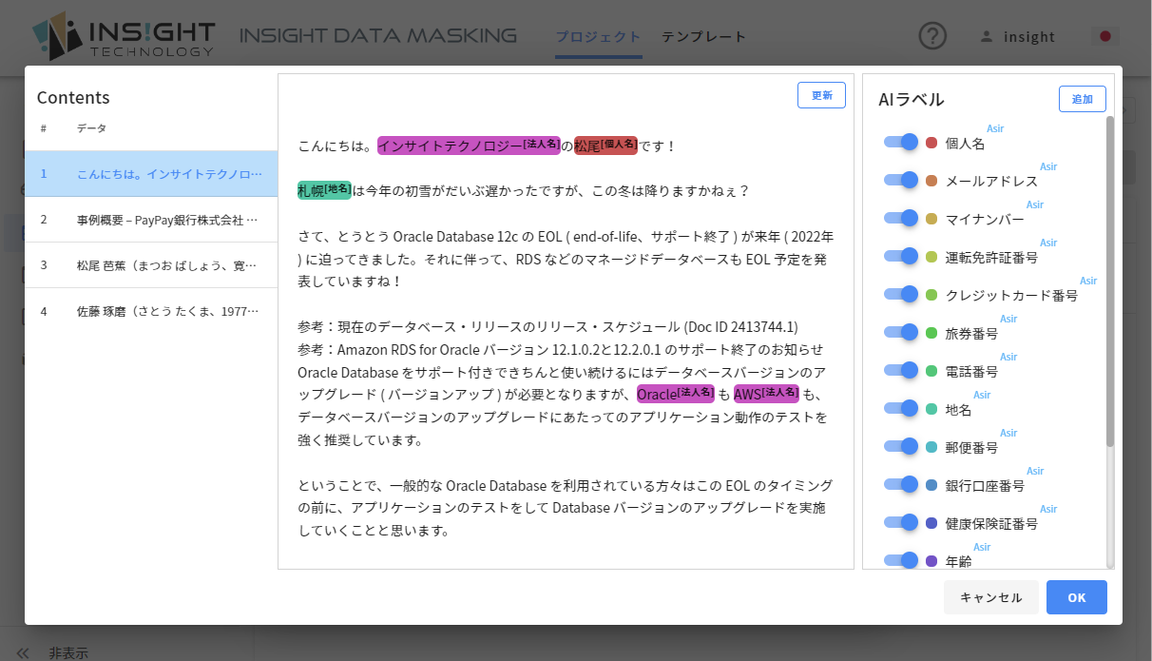This screenshot has height=661, width=1152.
Task: Disable the 個人名 AI label toggle
Action: tap(900, 142)
